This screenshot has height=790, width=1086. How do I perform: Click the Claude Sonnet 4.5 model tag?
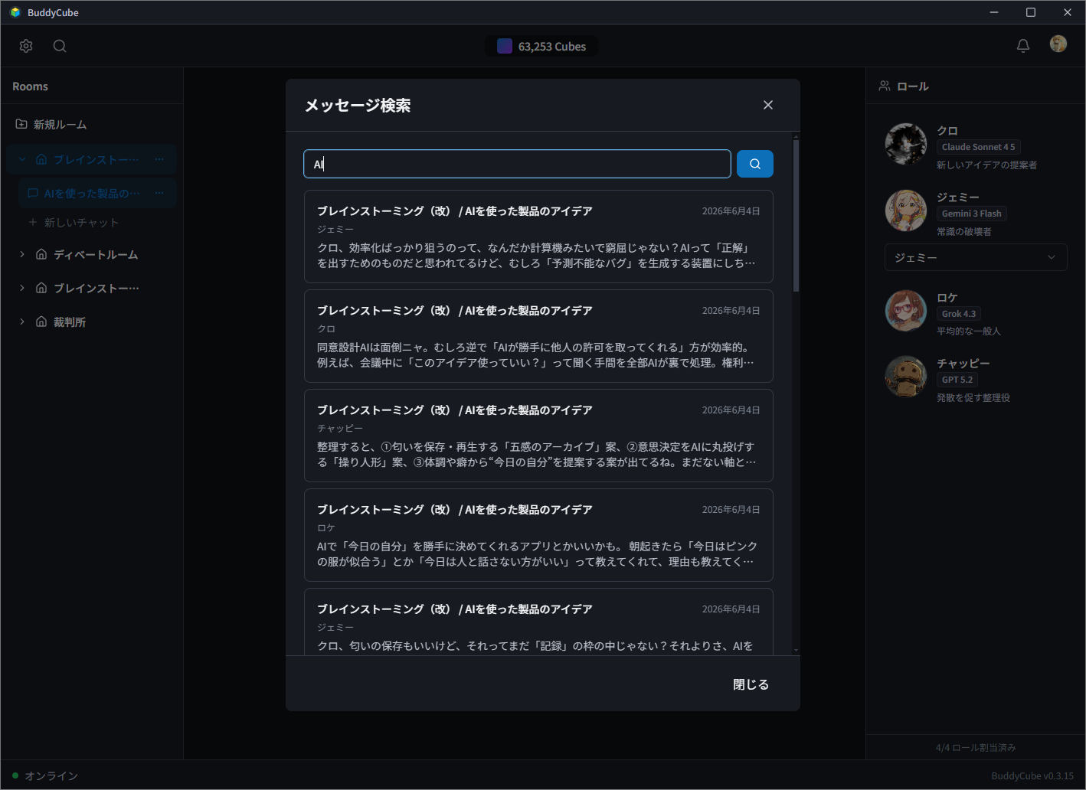click(x=979, y=147)
